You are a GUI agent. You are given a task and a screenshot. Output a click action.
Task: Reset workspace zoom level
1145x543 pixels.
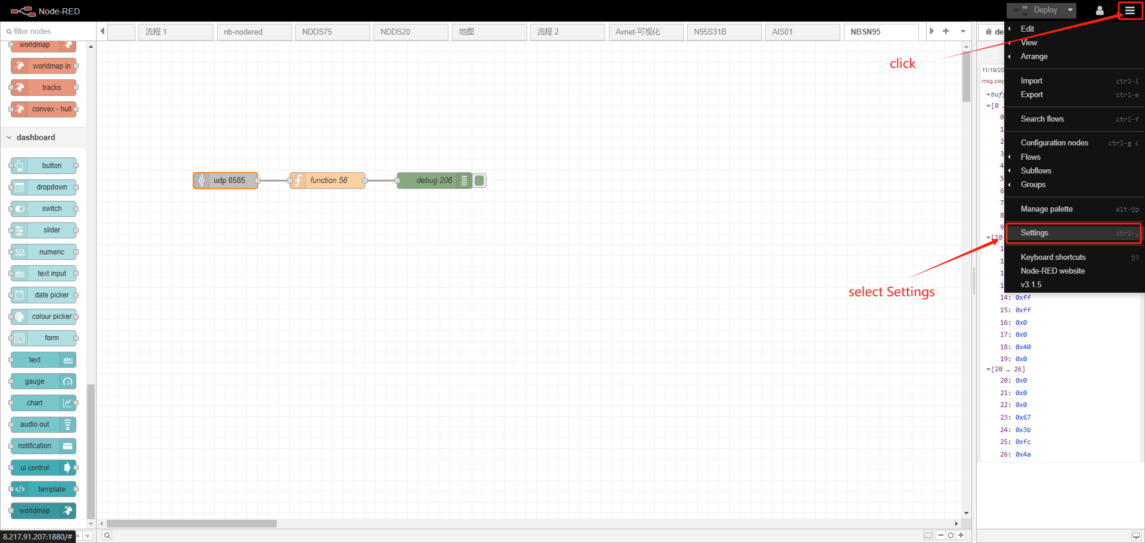coord(951,535)
